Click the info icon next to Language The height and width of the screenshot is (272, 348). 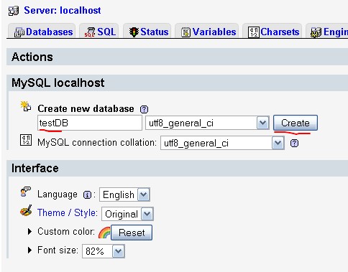[87, 195]
